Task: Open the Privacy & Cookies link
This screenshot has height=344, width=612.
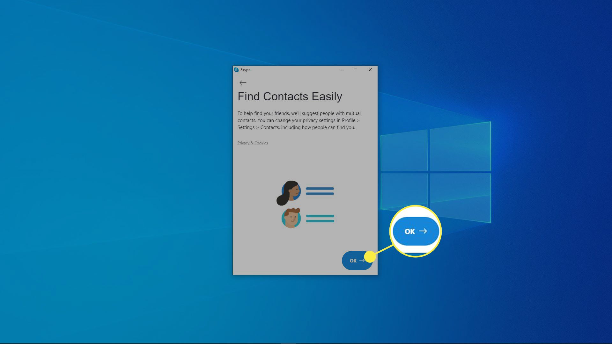Action: coord(253,143)
